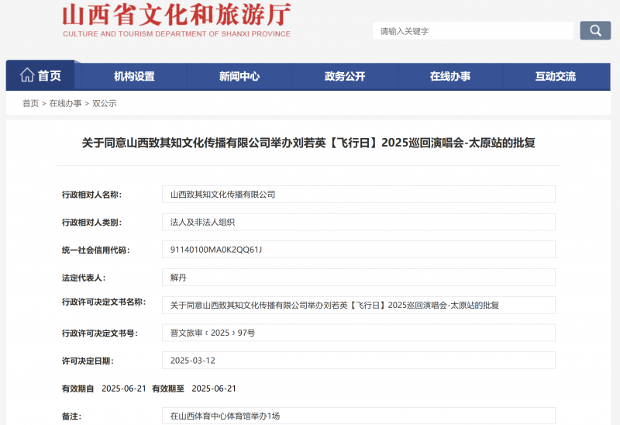Open the 机构设置 menu item
The width and height of the screenshot is (620, 425).
[x=134, y=77]
